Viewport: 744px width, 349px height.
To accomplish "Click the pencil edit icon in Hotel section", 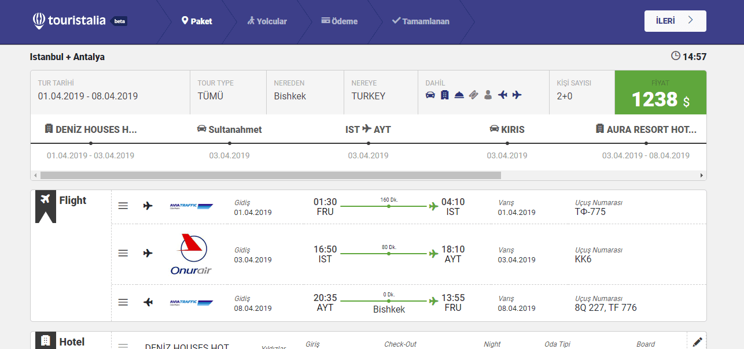I will [x=697, y=342].
